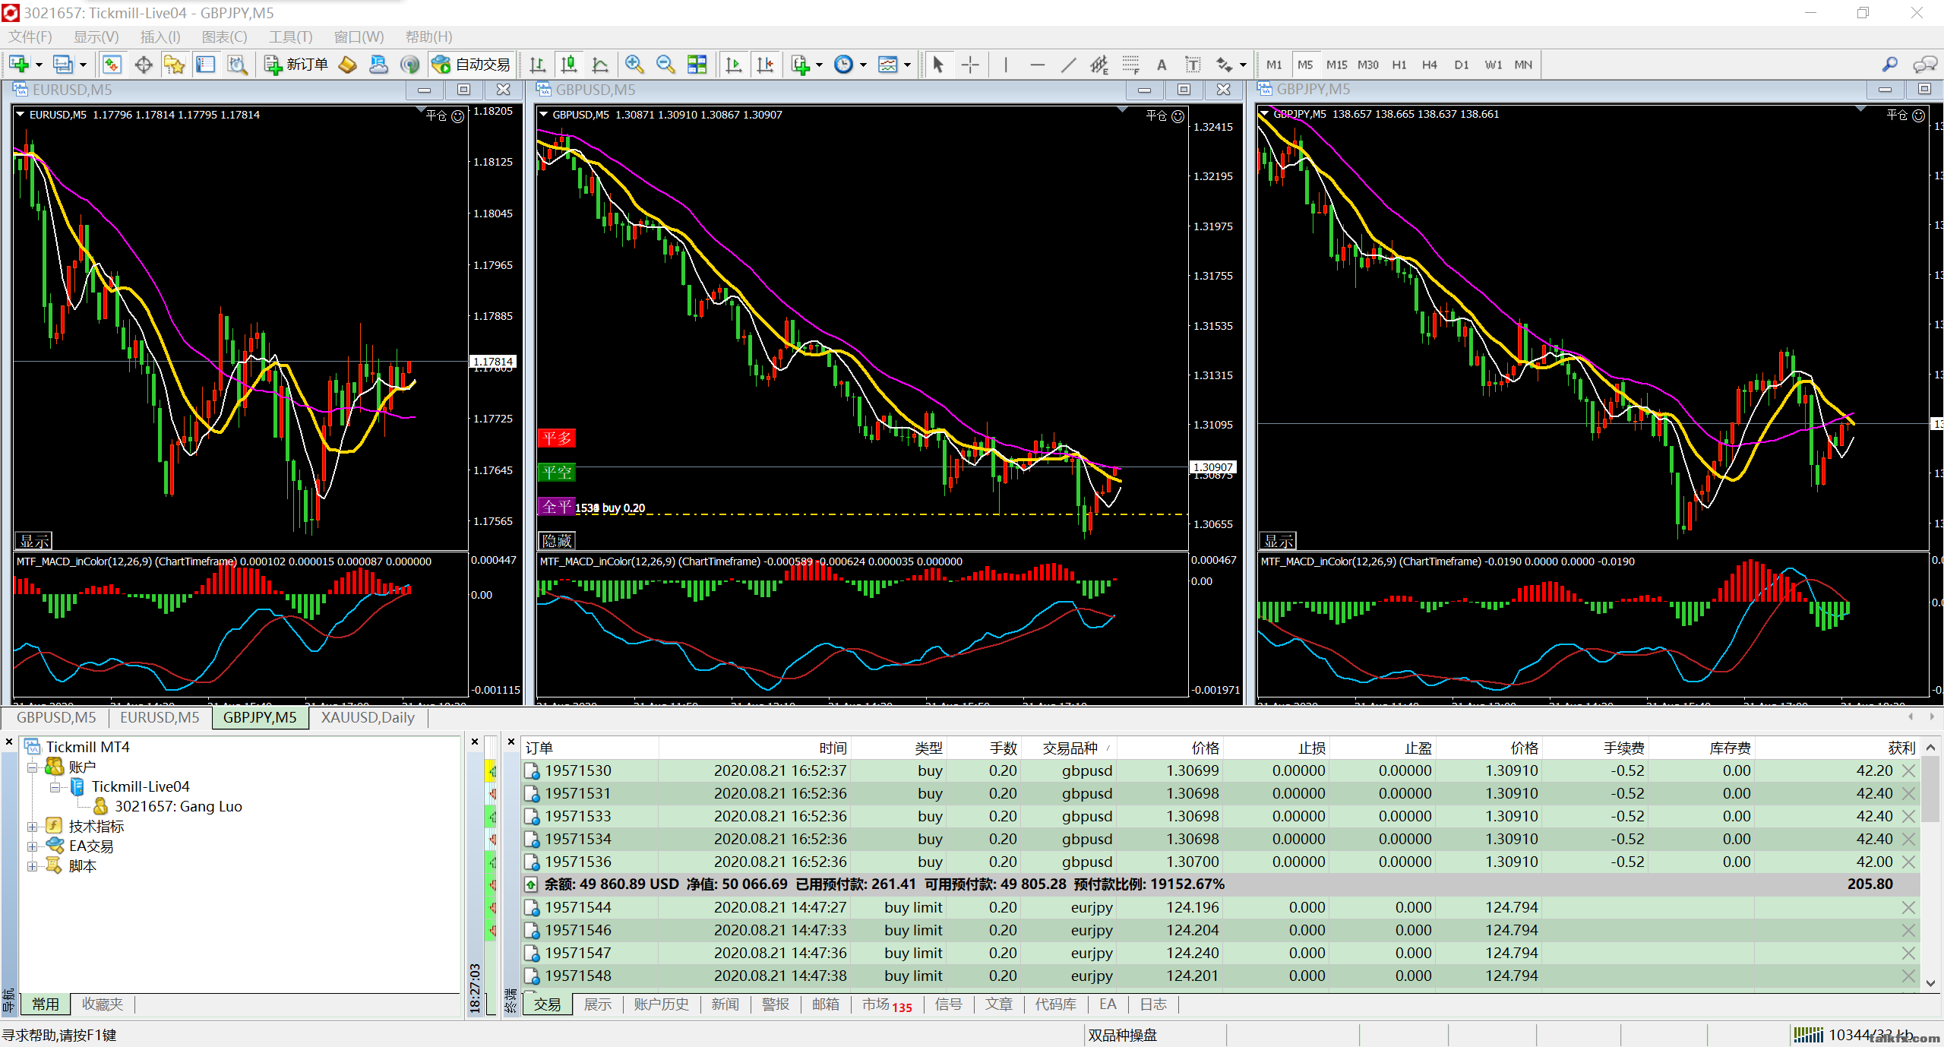The width and height of the screenshot is (1944, 1047).
Task: Open the periods dropdown arrow
Action: tap(863, 65)
